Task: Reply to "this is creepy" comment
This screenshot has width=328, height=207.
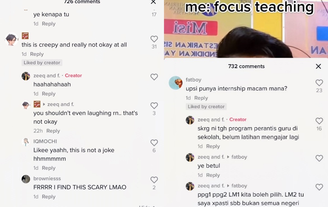Action: tap(37, 54)
